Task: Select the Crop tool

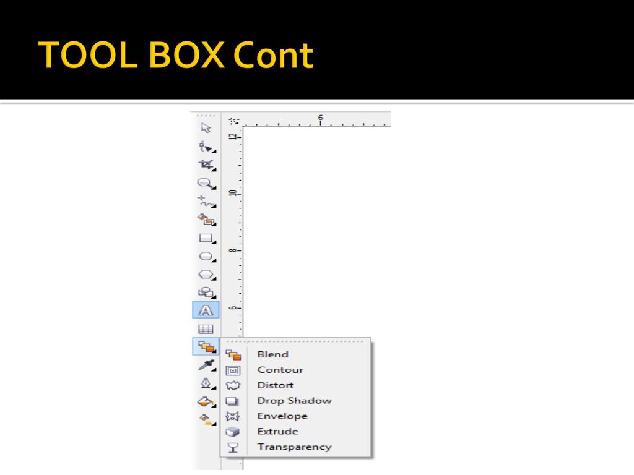Action: 207,165
